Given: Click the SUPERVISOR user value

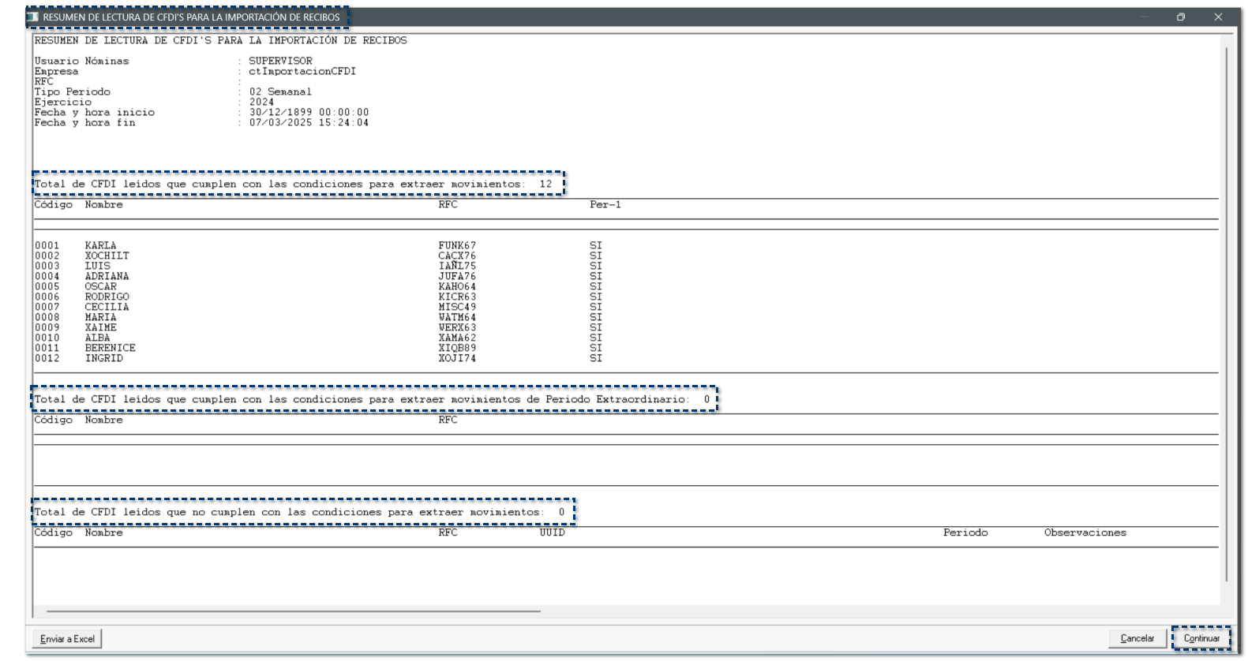Looking at the screenshot, I should coord(280,61).
